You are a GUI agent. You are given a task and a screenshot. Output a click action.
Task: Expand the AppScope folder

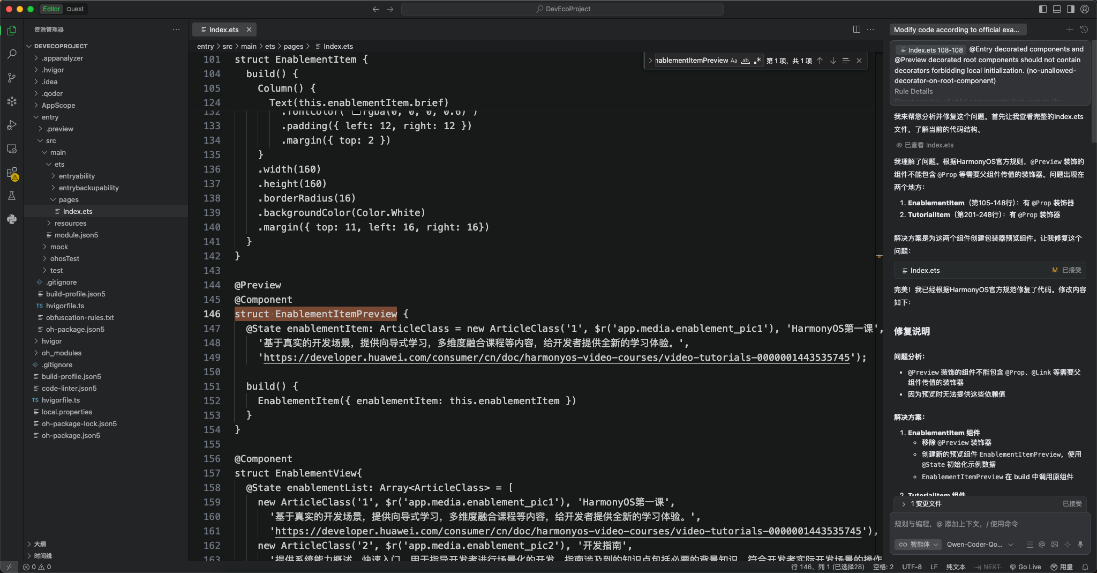tap(58, 106)
